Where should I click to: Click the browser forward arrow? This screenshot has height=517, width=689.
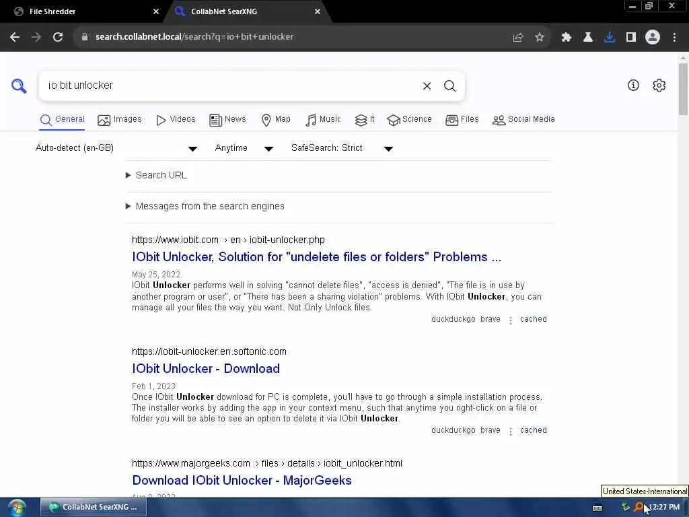[x=36, y=37]
